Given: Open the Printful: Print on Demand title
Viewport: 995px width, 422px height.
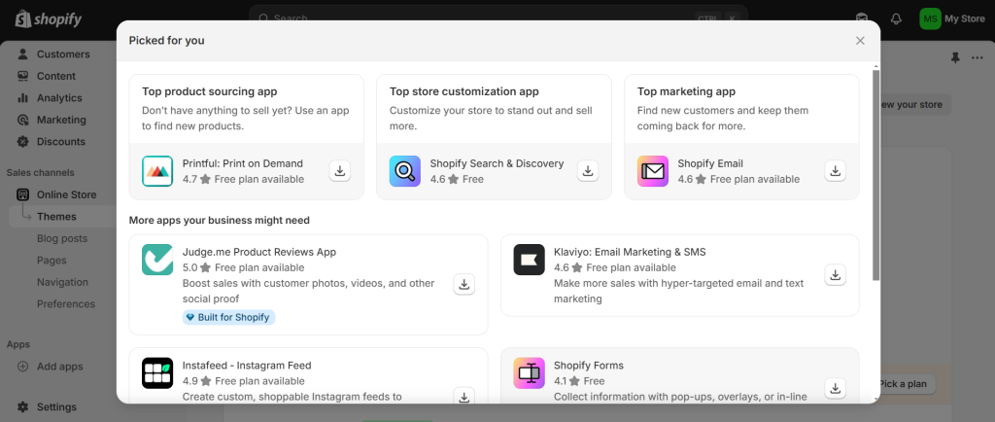Looking at the screenshot, I should click(x=242, y=163).
